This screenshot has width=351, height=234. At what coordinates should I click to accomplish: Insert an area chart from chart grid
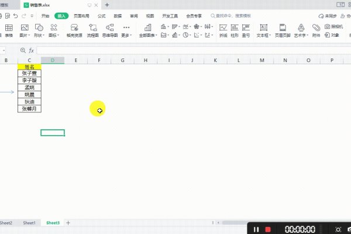(x=164, y=35)
